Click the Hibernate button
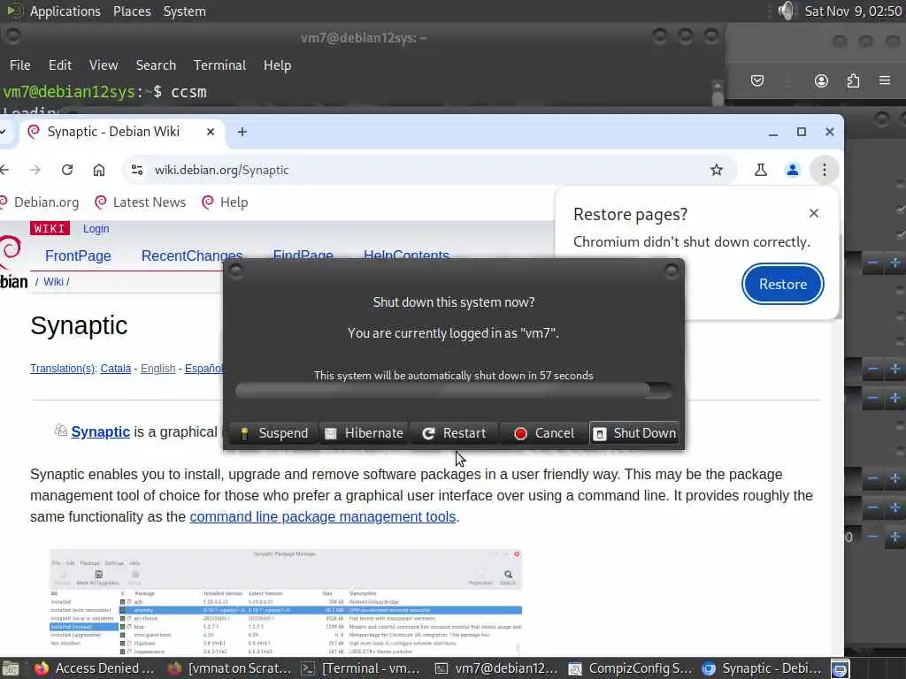 (x=364, y=433)
